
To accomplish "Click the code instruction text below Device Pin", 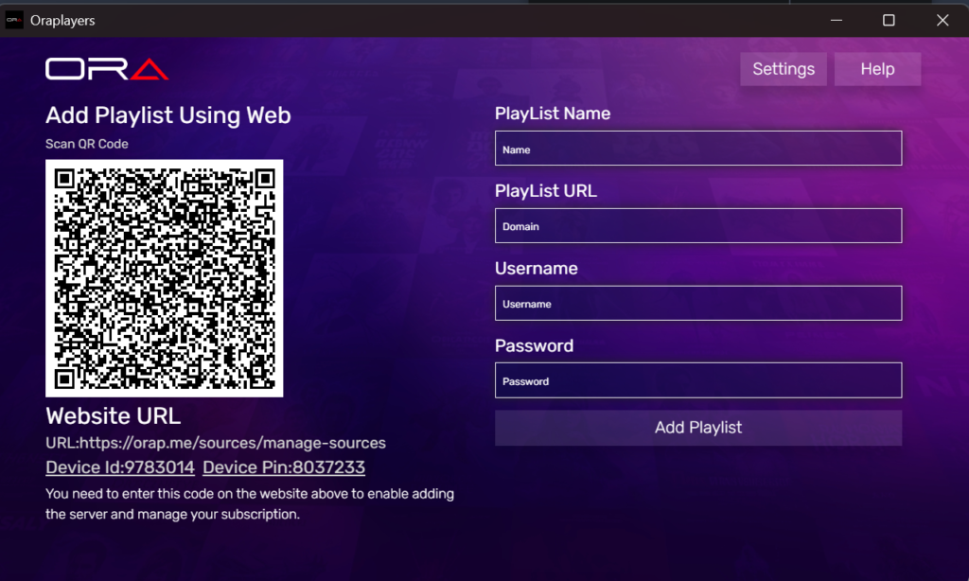I will [249, 501].
